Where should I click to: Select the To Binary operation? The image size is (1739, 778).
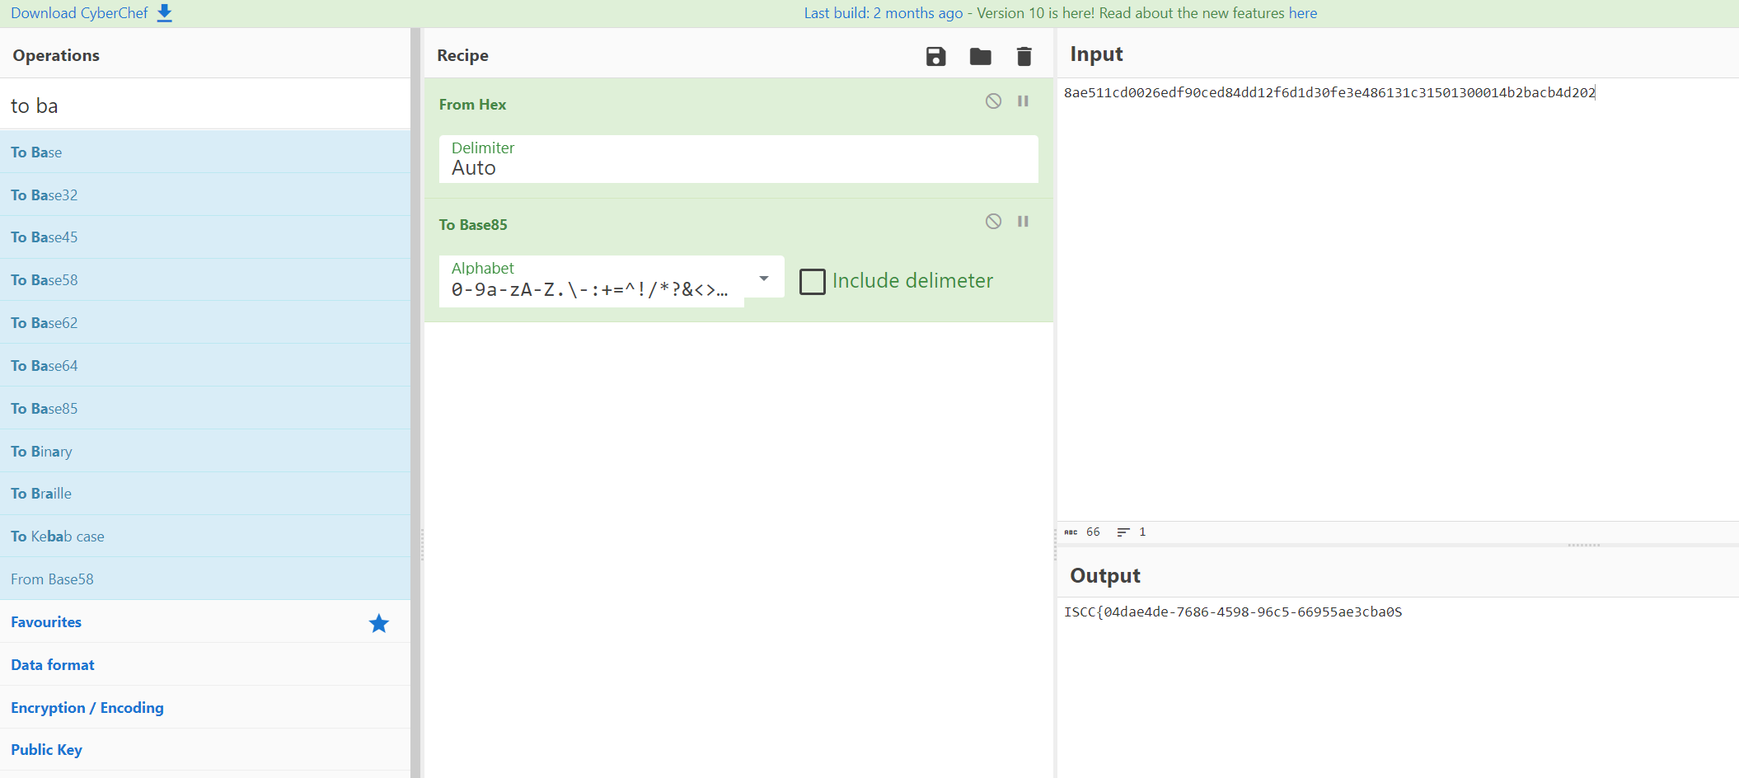[x=205, y=451]
